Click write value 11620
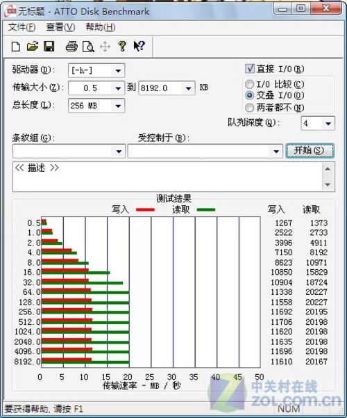Viewport: 347px width, 418px height. (x=282, y=331)
